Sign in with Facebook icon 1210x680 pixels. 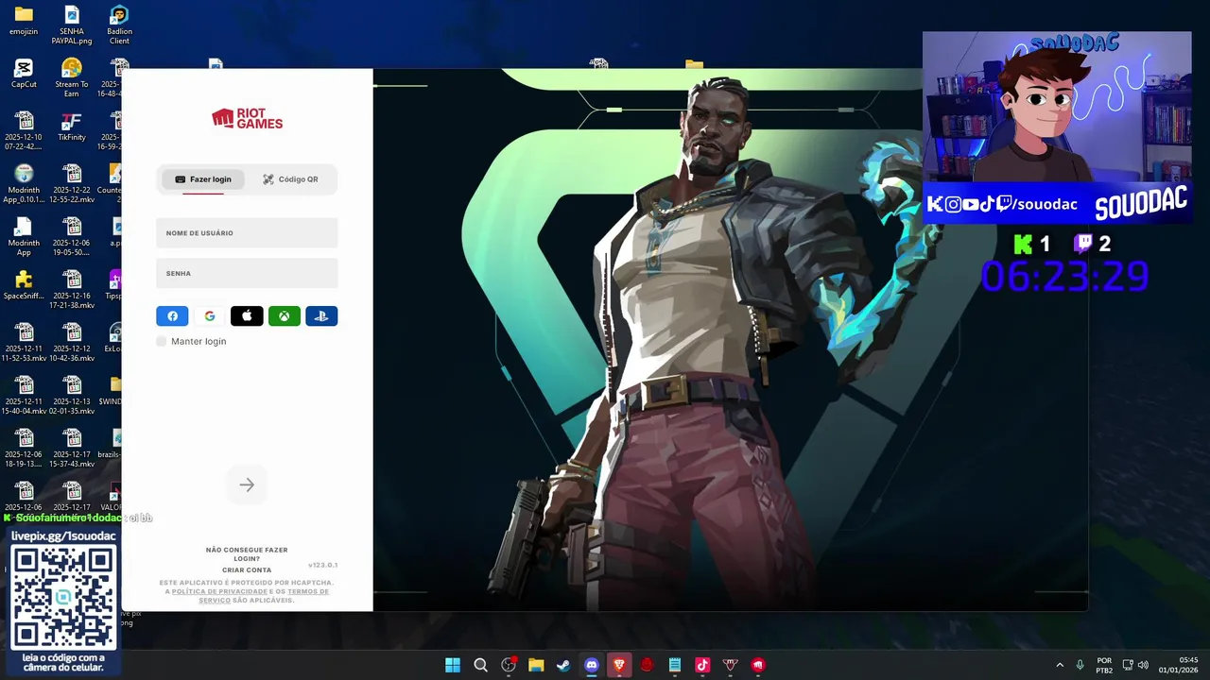click(x=172, y=316)
